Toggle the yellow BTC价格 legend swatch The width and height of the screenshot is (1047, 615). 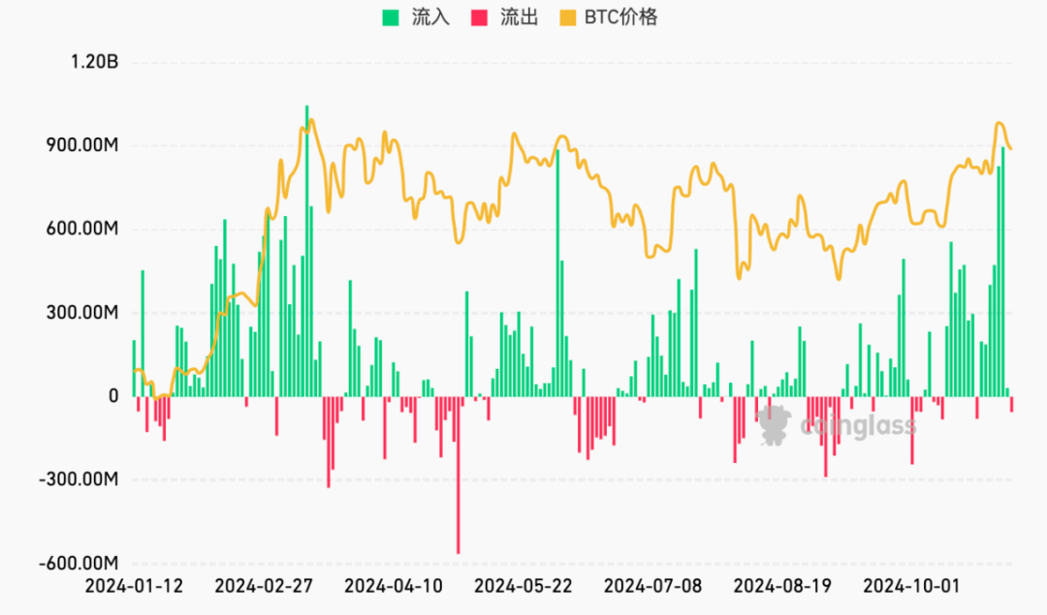(x=567, y=17)
